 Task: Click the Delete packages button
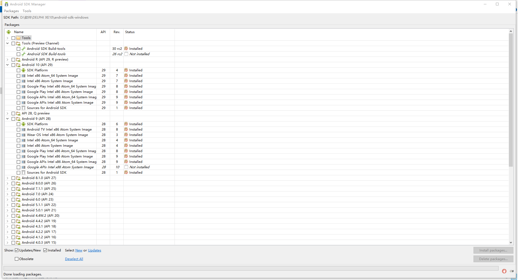tap(493, 259)
